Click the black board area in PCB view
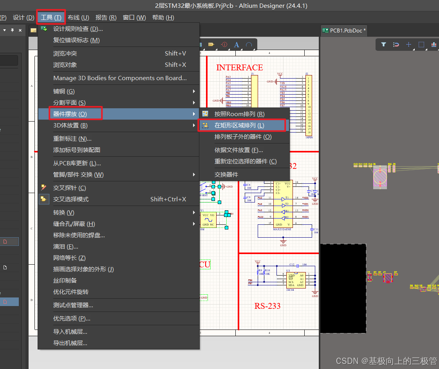This screenshot has width=439, height=369. 343,288
